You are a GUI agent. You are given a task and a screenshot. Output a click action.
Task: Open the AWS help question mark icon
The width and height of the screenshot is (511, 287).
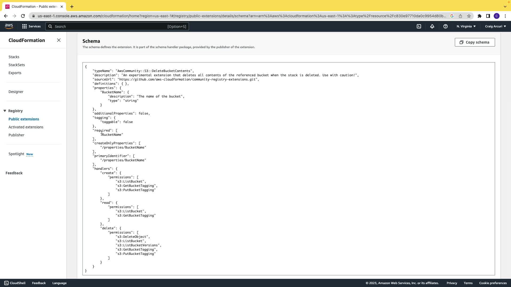pos(445,26)
